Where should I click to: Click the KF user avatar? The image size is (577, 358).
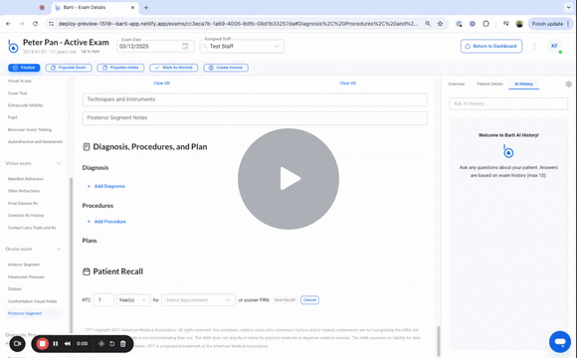(554, 46)
